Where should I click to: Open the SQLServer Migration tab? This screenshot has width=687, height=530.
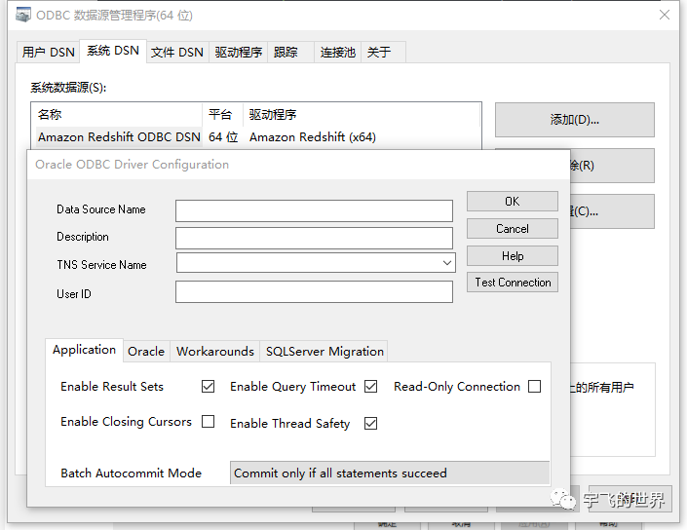324,352
